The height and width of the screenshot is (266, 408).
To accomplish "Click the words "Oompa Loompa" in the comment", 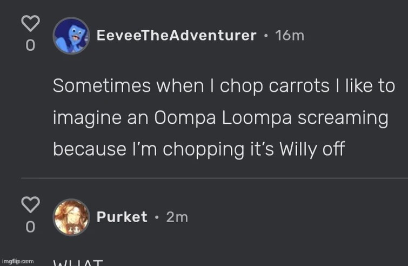I will 223,118.
